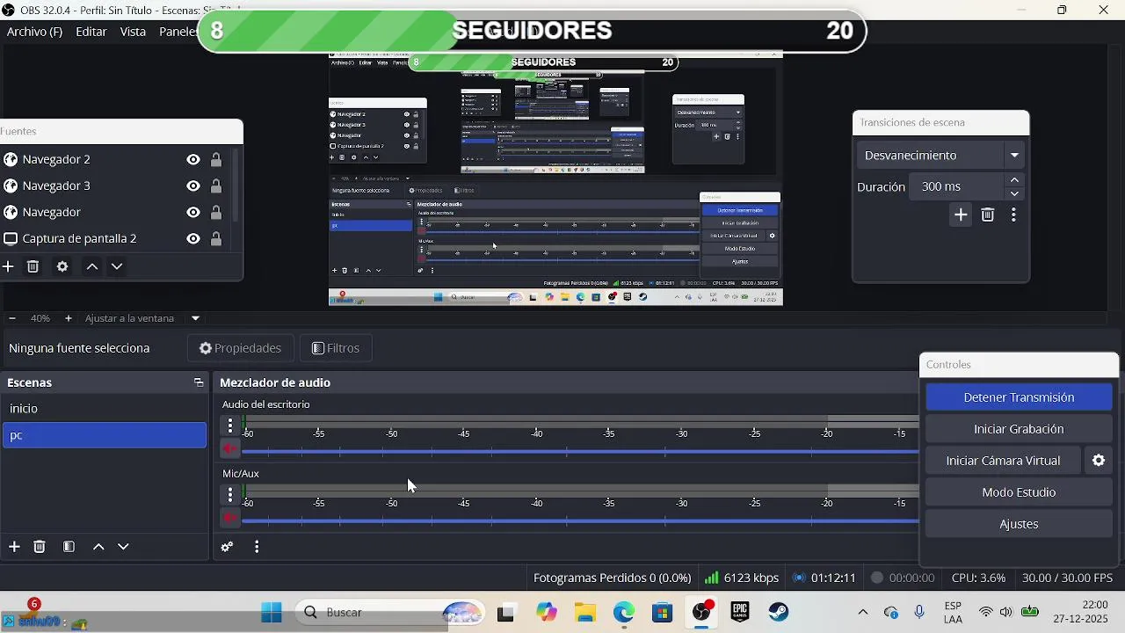Open Propiedades for selected source

click(x=240, y=348)
